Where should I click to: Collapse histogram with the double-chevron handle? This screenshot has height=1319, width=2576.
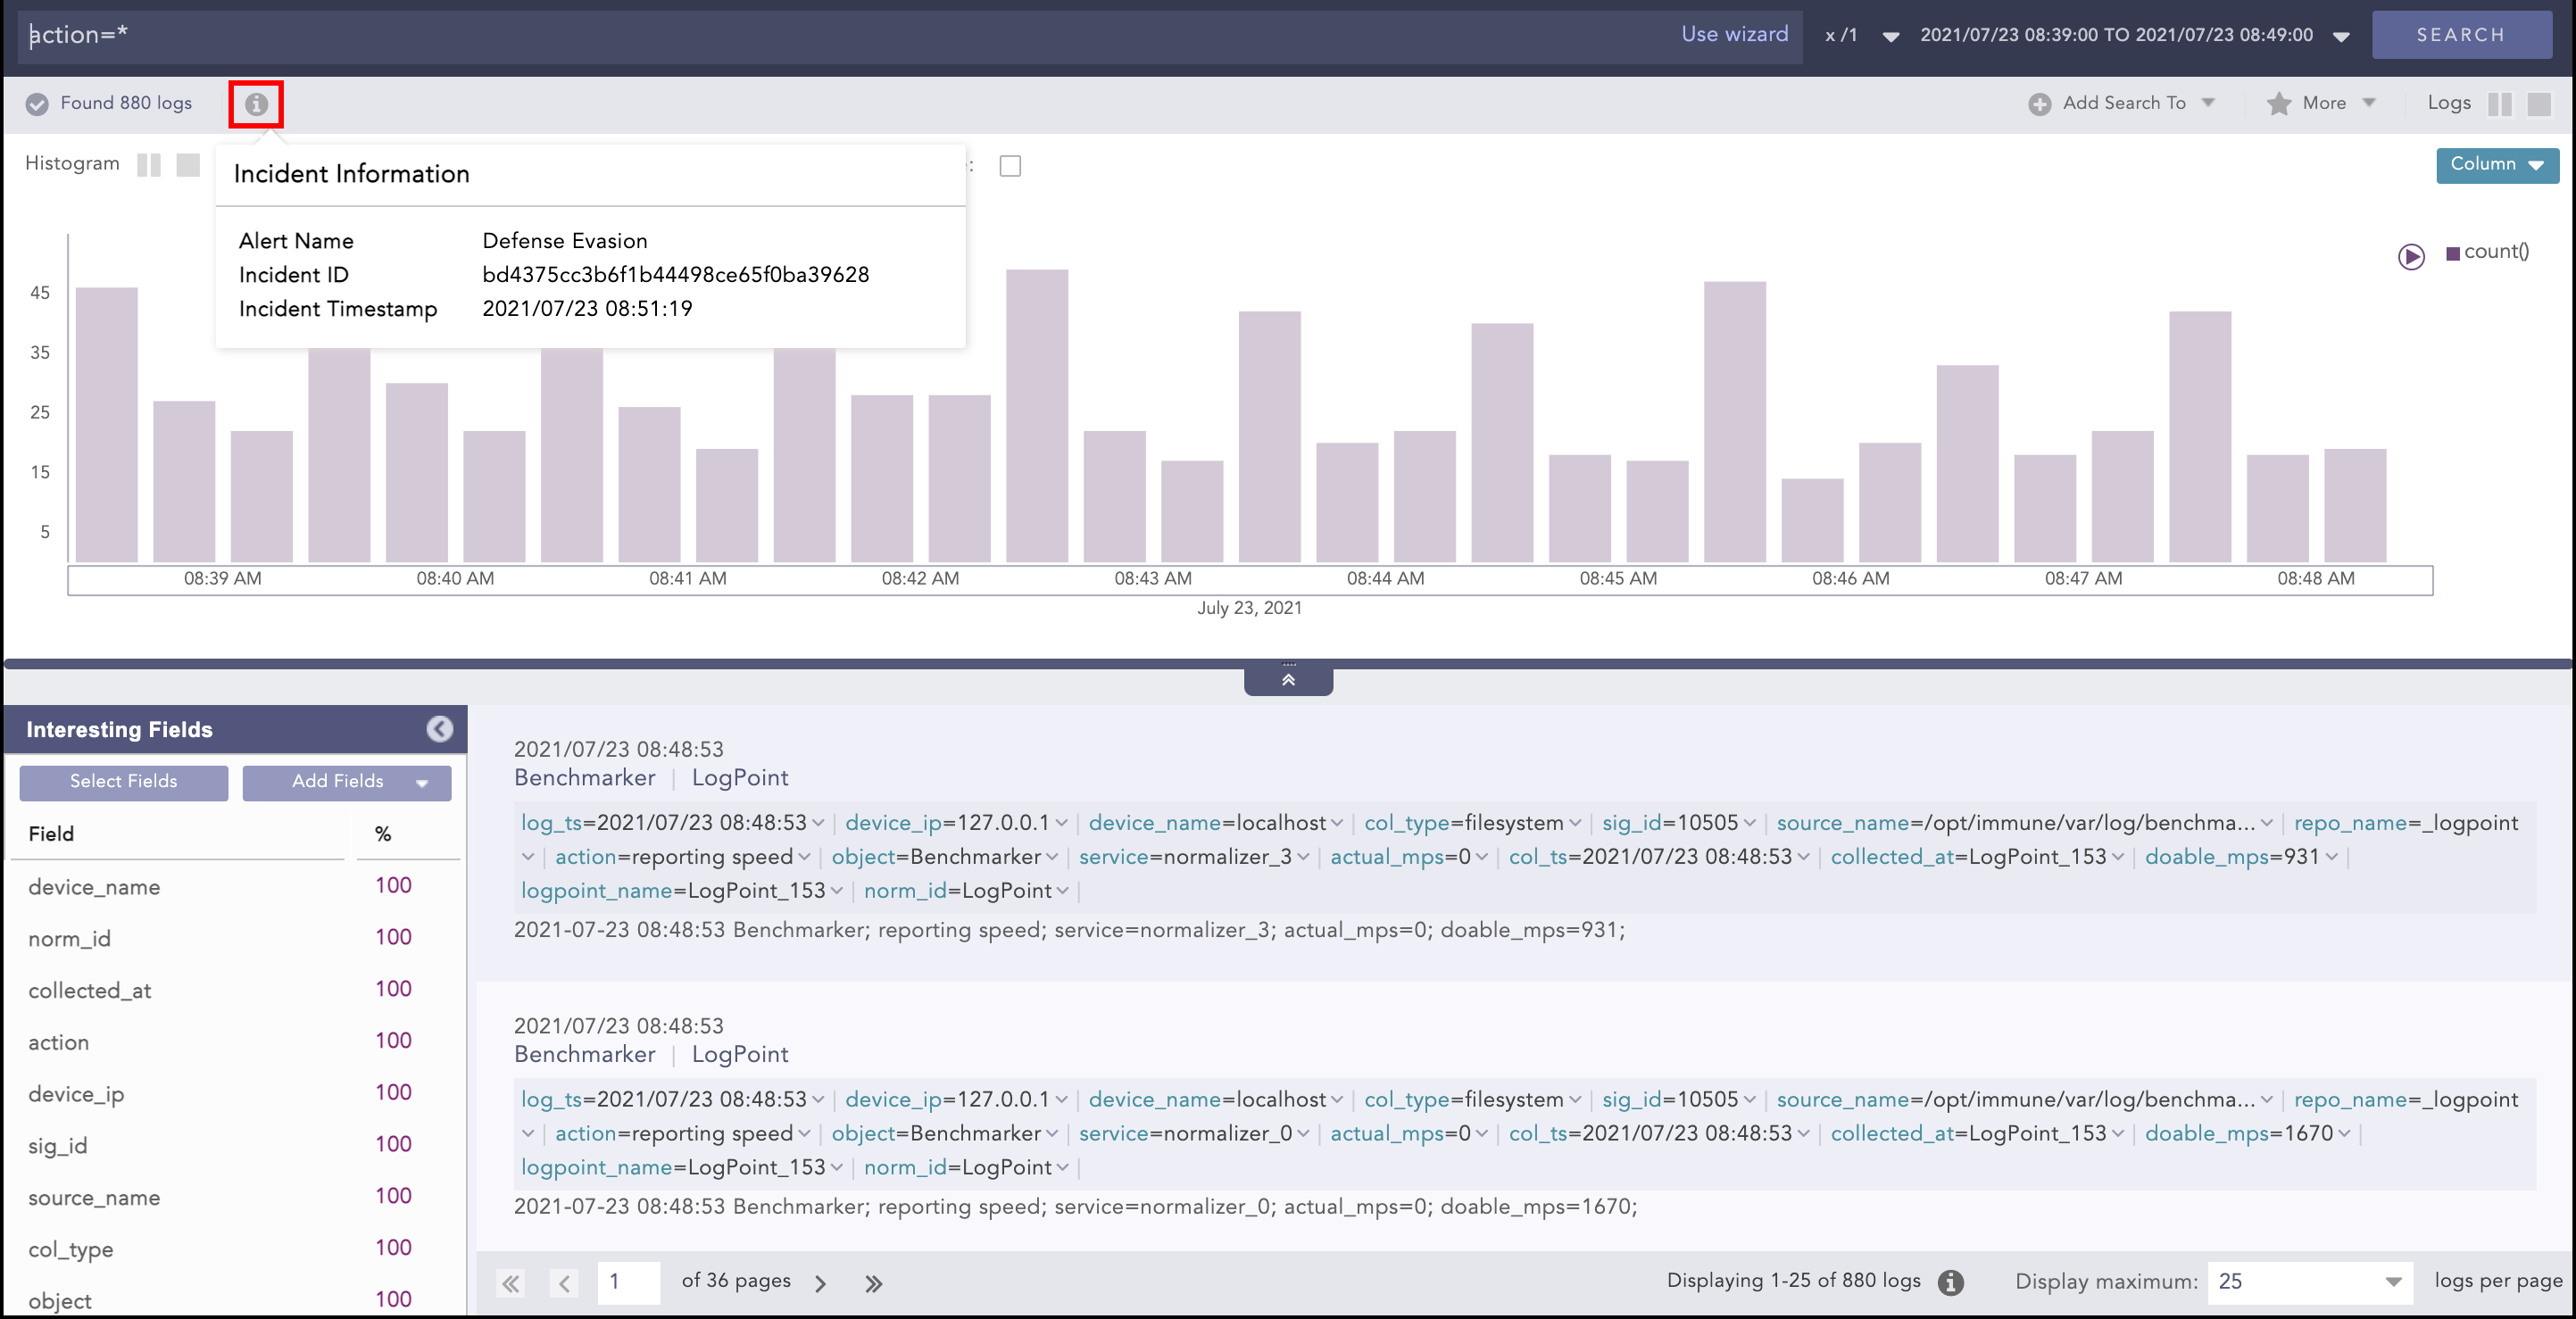coord(1288,680)
